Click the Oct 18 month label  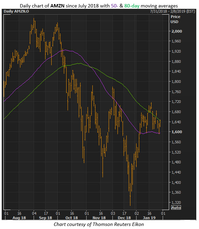[72, 218]
